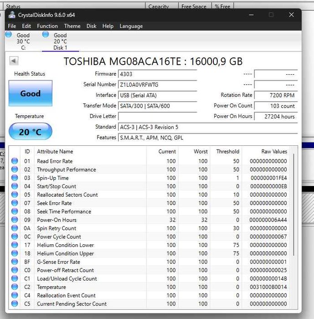Click status orb of Read Error Rate row
Viewport: 314px width, 319px height.
tap(15, 161)
